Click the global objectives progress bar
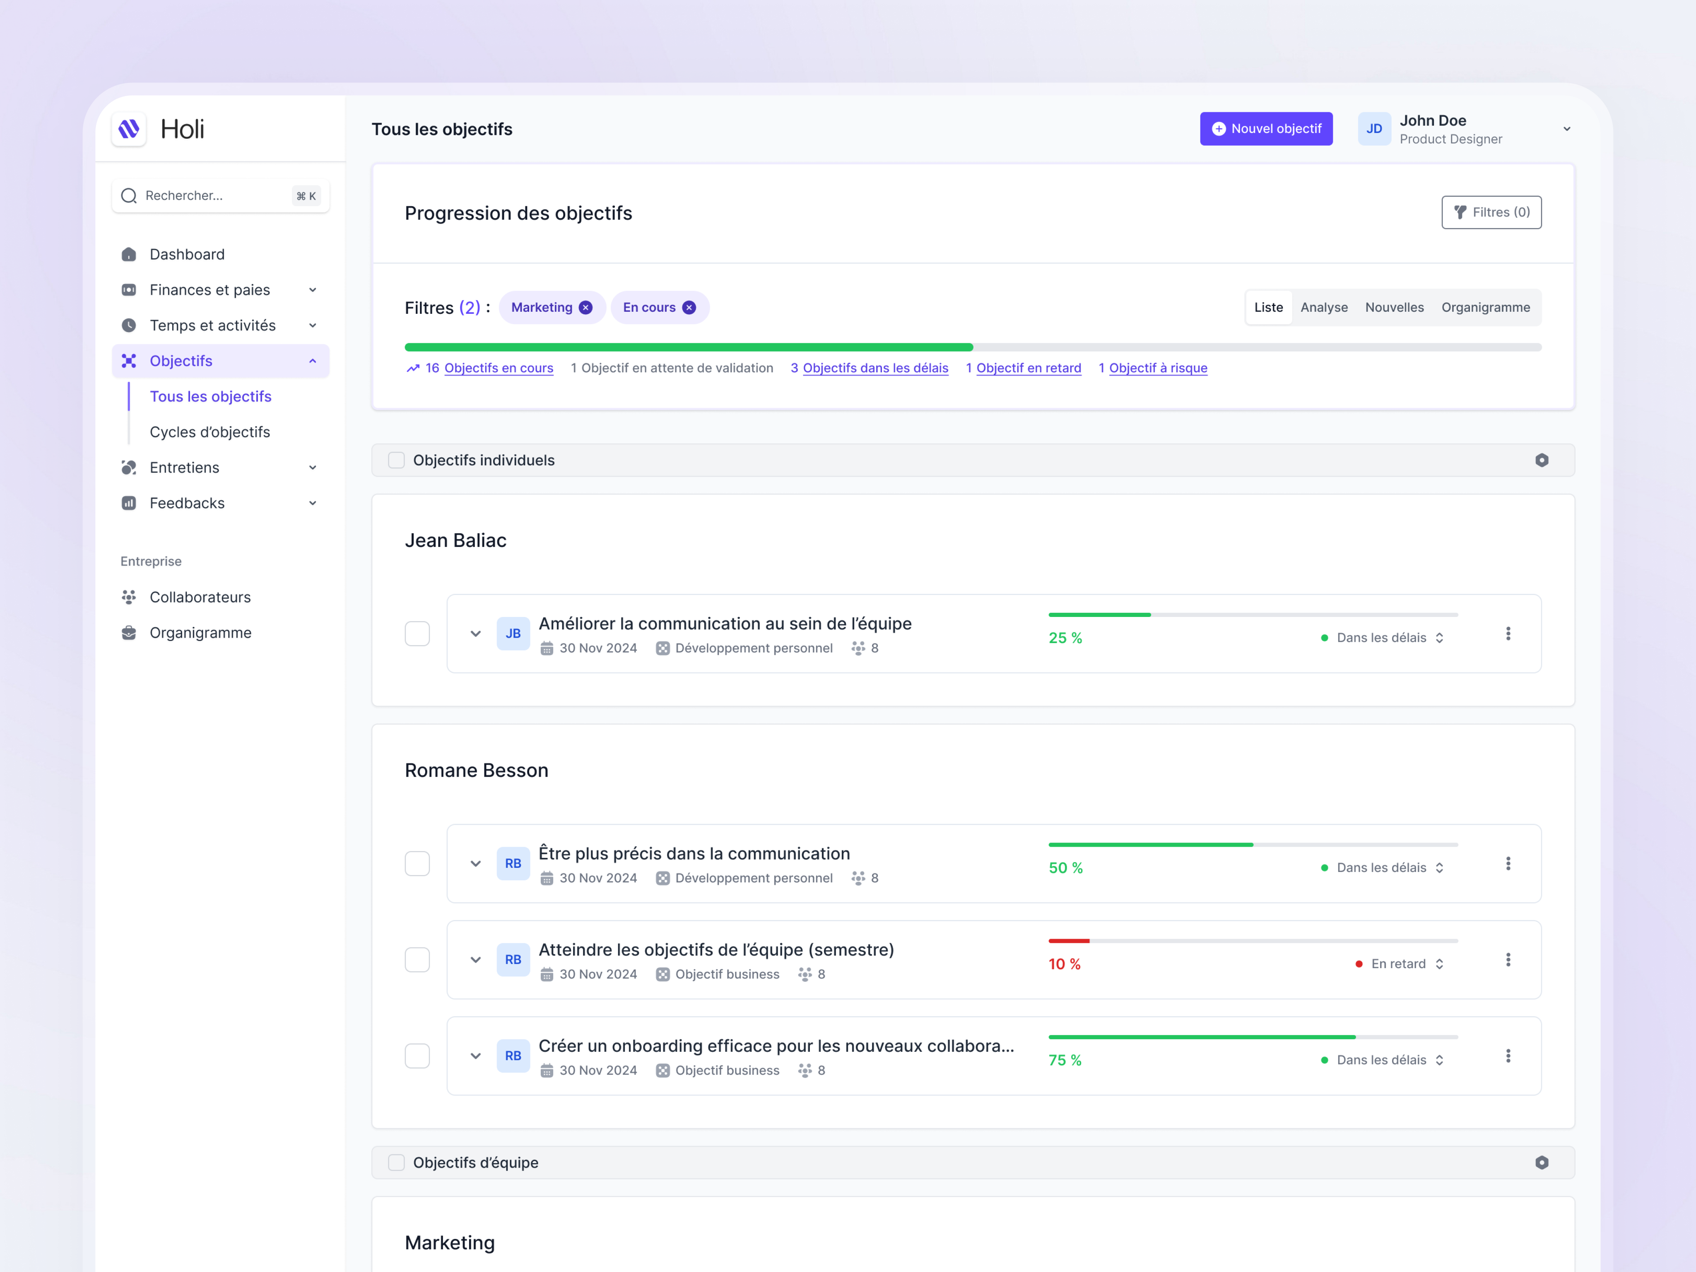The height and width of the screenshot is (1272, 1696). tap(973, 347)
